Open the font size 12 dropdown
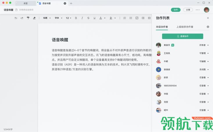Image resolution: width=213 pixels, height=132 pixels. [69, 18]
